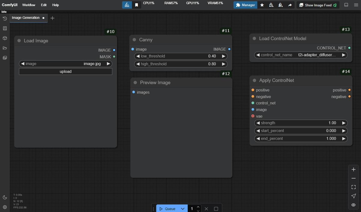Open the model library panel

(5, 38)
